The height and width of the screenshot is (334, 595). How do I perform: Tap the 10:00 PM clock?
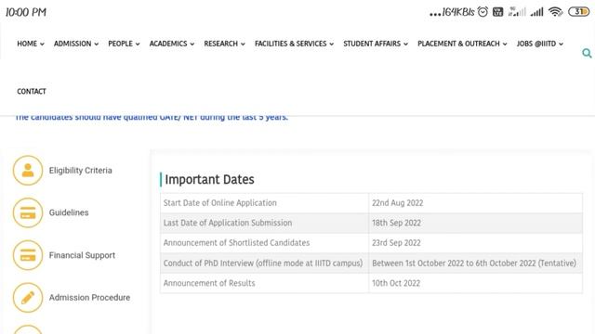tap(26, 12)
